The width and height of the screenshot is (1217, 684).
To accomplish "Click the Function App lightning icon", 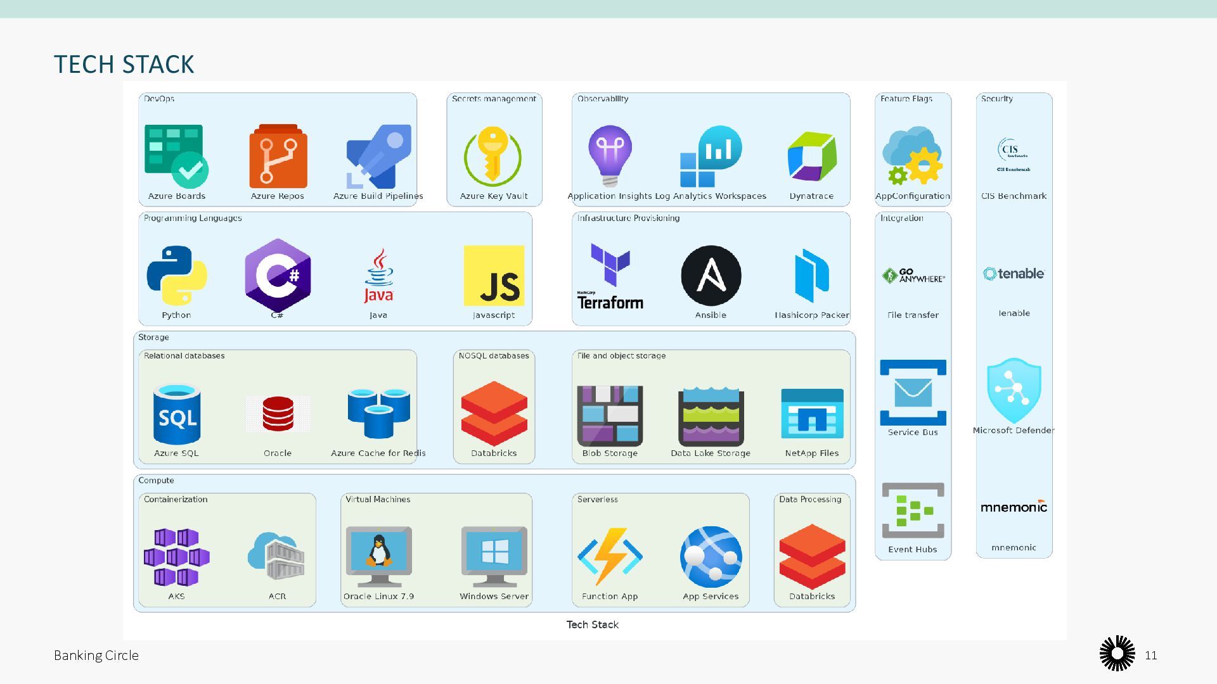I will pos(610,557).
